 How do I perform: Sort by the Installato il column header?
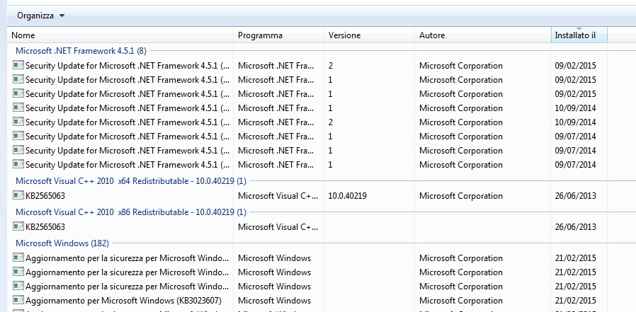click(x=579, y=35)
